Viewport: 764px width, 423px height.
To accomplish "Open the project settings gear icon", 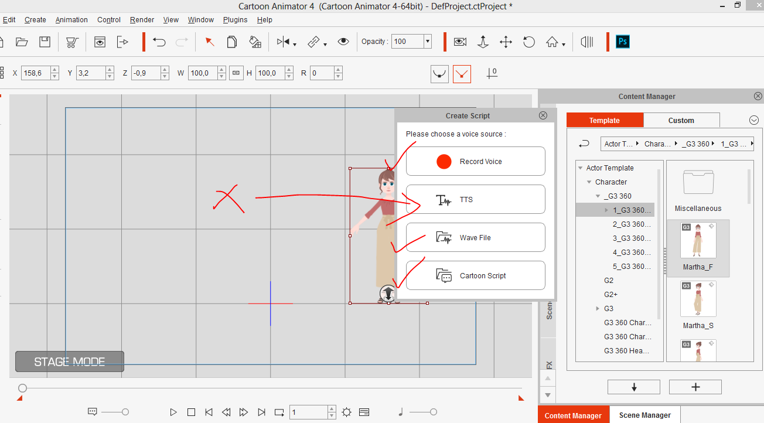I will (x=347, y=412).
